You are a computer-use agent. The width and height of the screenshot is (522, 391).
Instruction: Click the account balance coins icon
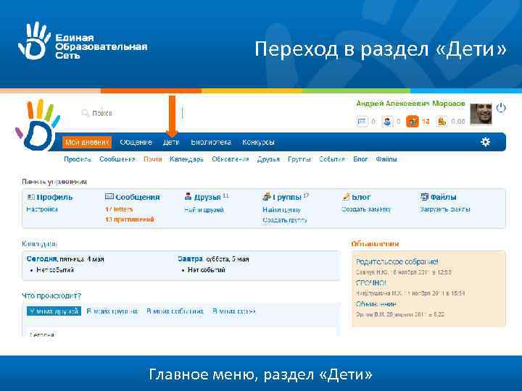click(x=442, y=122)
